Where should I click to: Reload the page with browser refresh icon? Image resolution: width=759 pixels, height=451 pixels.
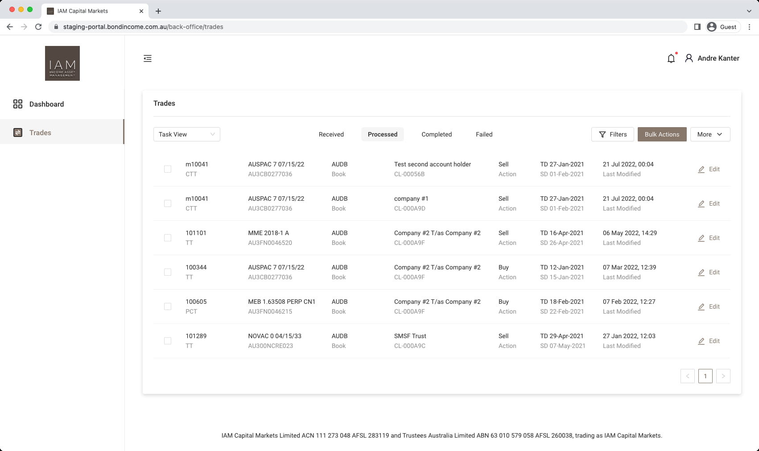pyautogui.click(x=38, y=27)
